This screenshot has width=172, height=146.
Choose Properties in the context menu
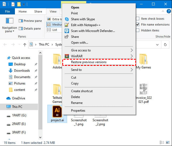click(78, 111)
